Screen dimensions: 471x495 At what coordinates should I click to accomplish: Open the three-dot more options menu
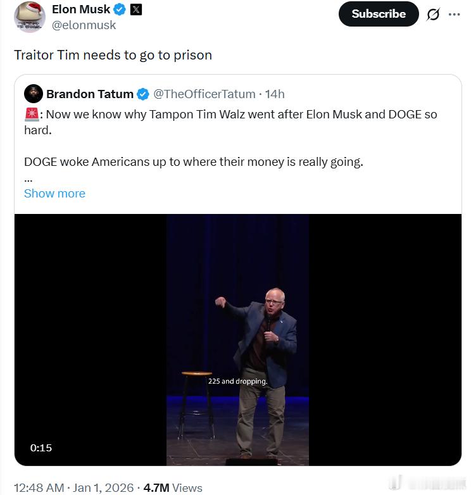454,14
